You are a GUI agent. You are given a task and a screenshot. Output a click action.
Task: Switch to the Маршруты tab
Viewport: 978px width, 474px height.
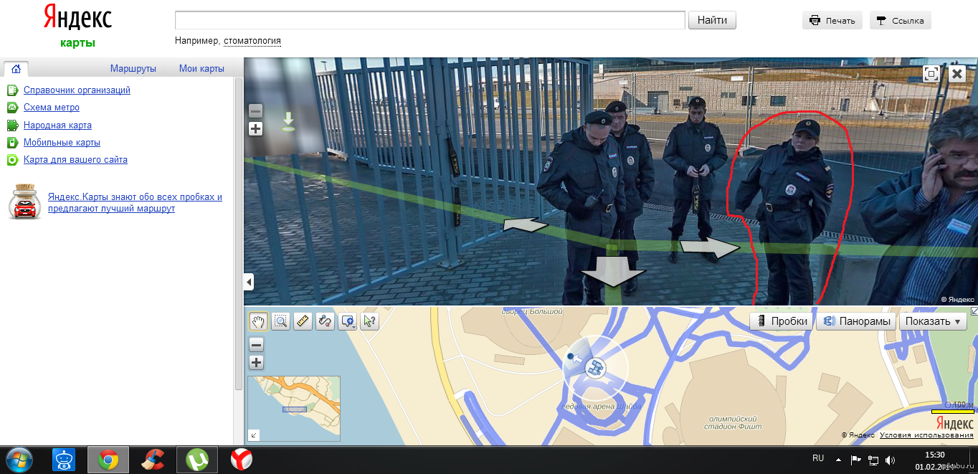coord(133,69)
